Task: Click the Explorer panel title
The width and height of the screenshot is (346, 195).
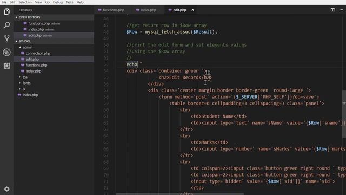Action: [x=25, y=10]
